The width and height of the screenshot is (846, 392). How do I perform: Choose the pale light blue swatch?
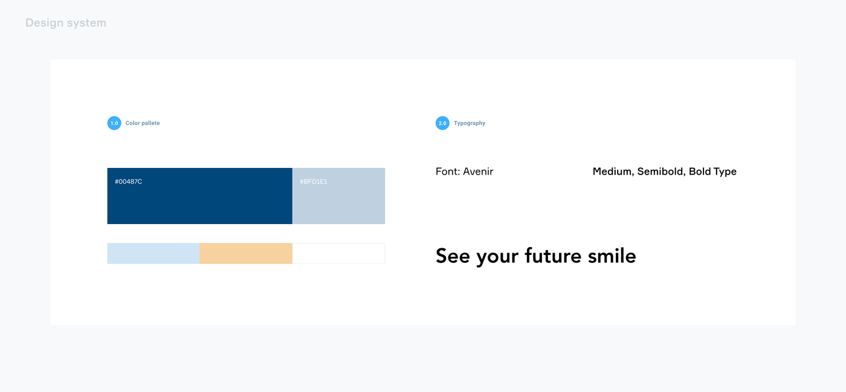click(153, 254)
